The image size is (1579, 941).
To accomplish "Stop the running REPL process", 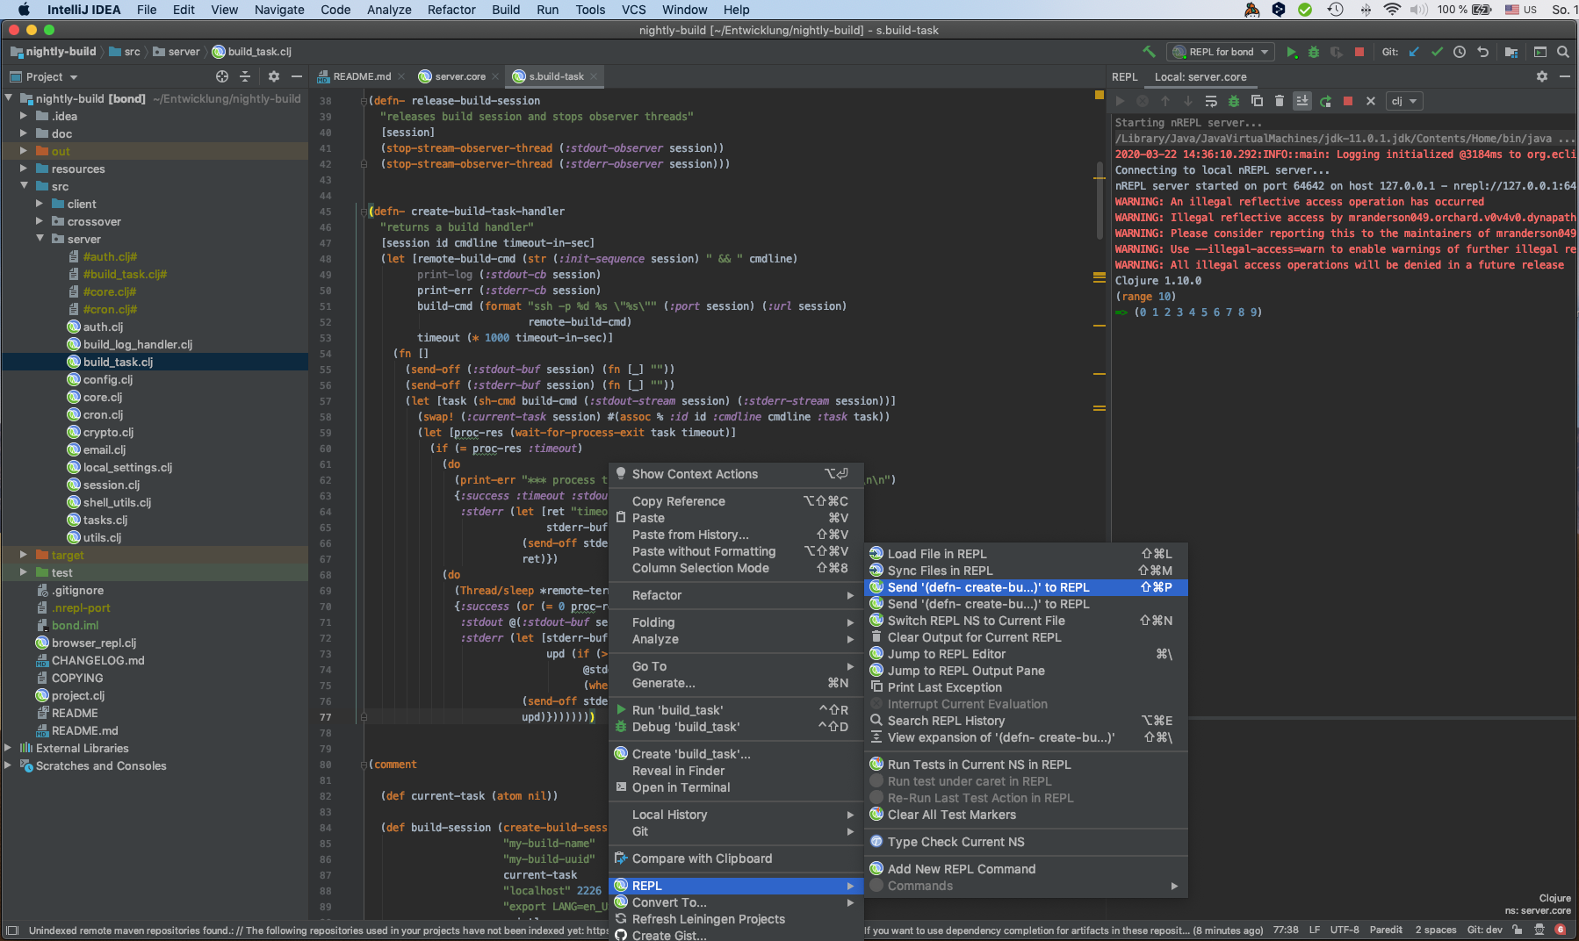I will (1360, 52).
